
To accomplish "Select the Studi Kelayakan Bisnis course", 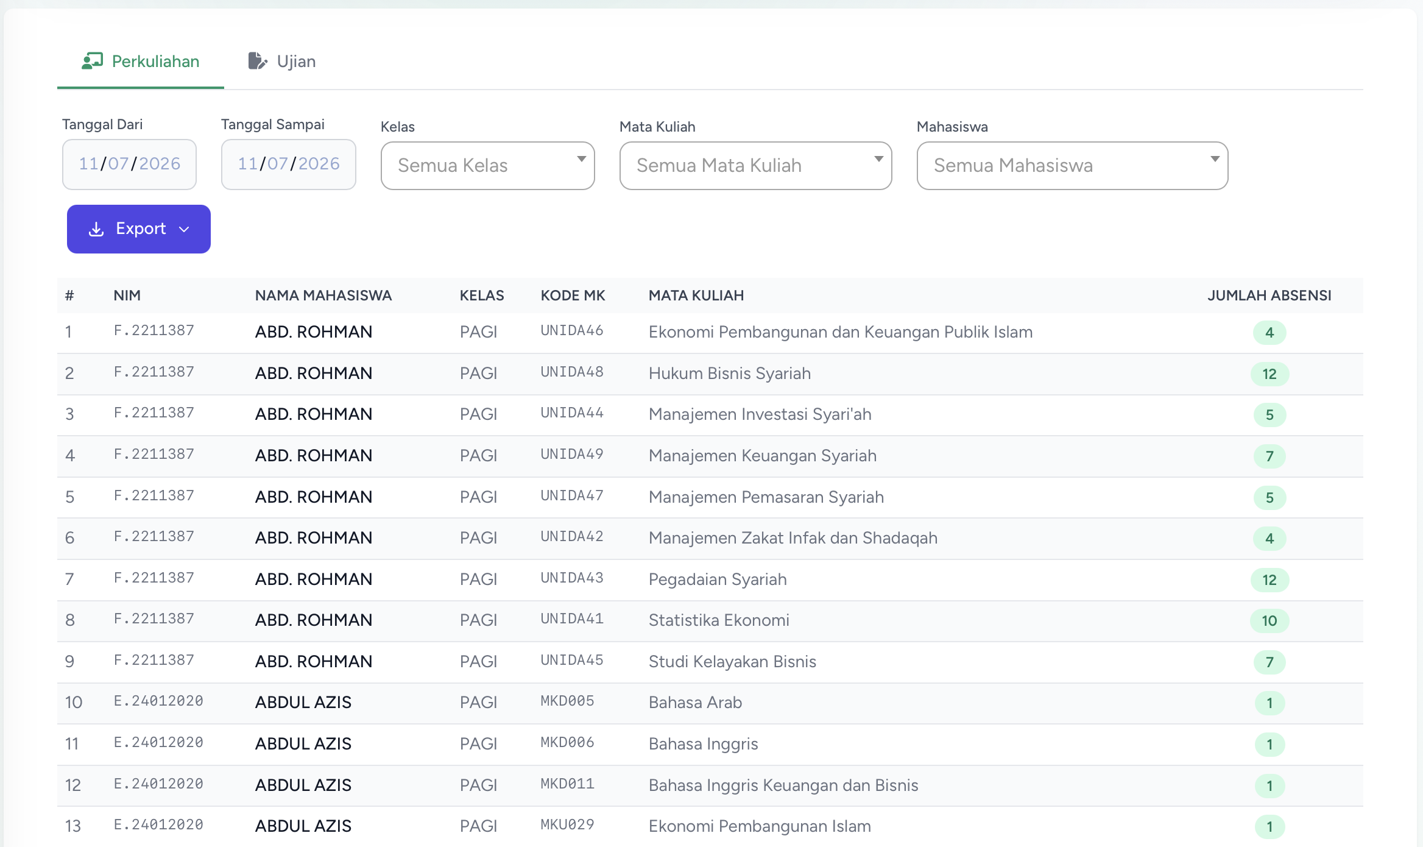I will tap(732, 662).
